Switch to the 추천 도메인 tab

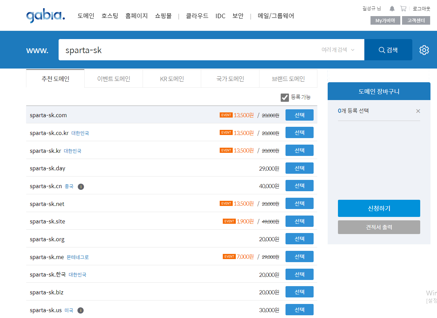click(x=56, y=78)
